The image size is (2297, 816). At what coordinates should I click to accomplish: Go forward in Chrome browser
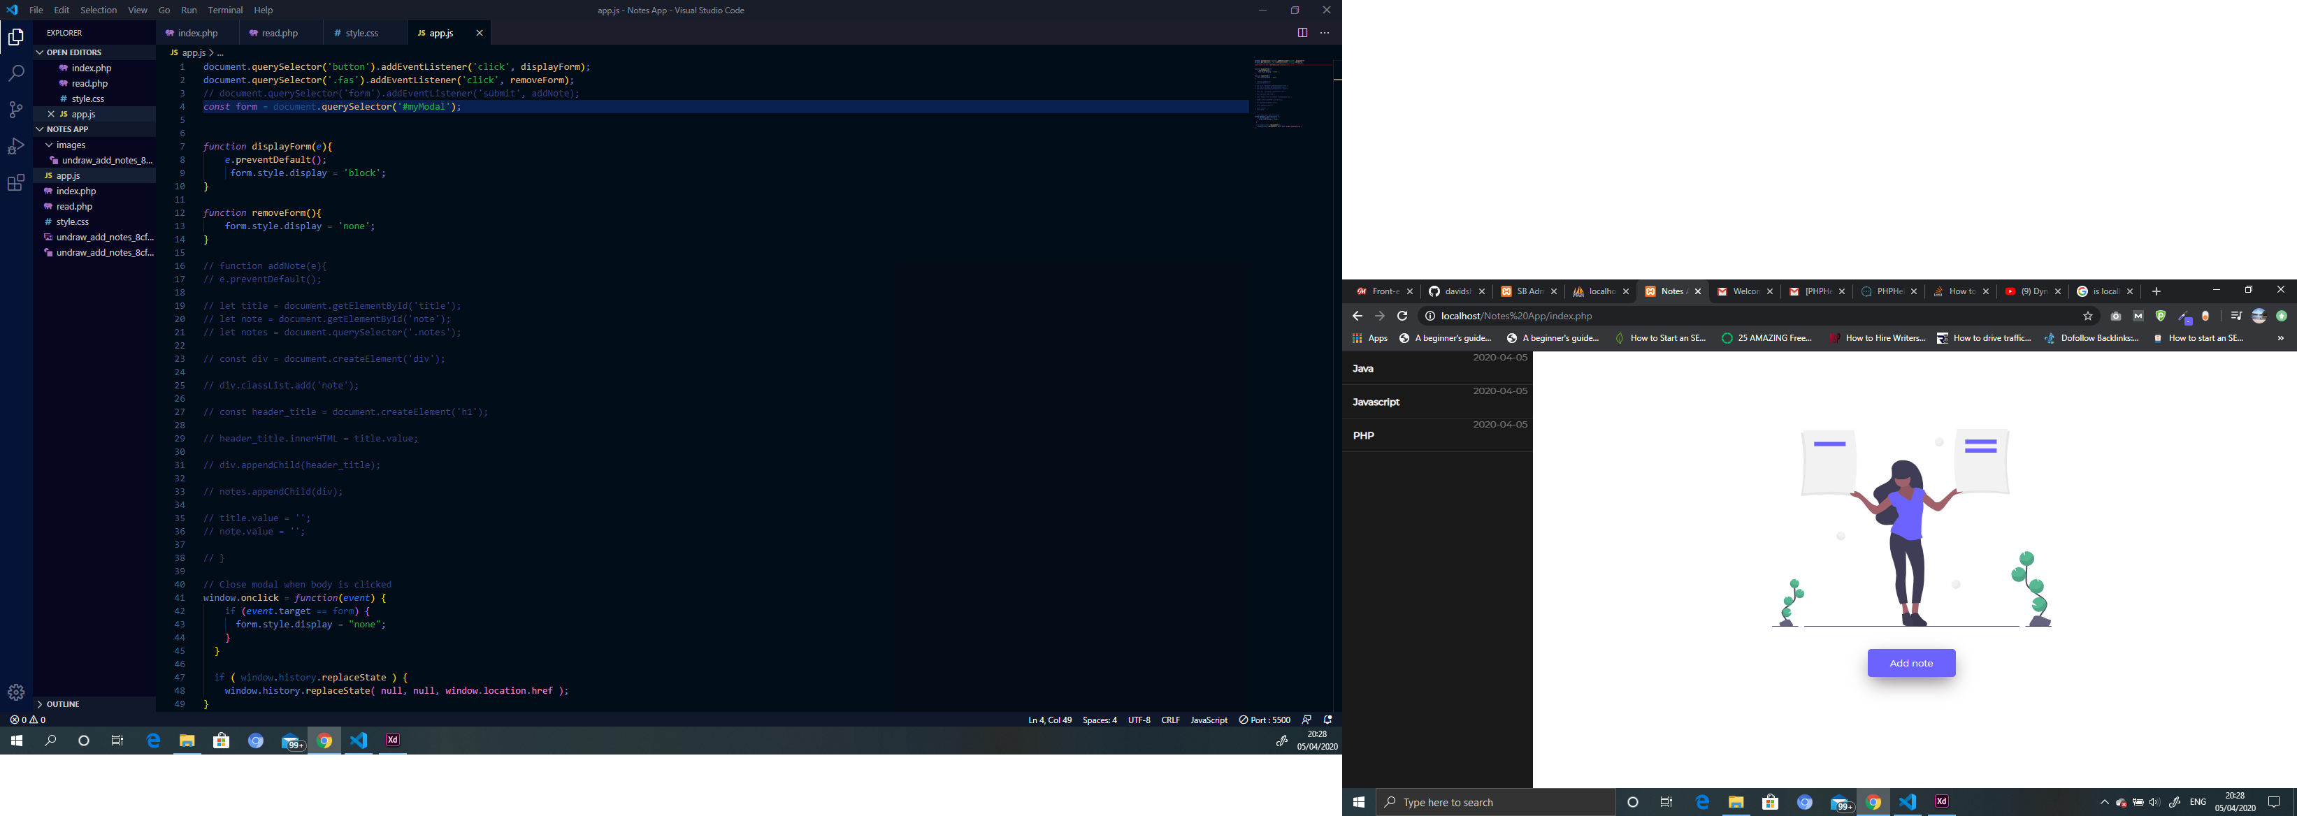(1379, 316)
